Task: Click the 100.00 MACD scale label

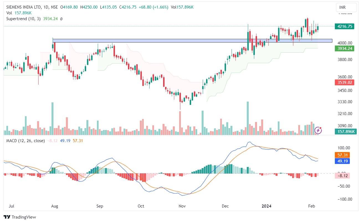Action: click(x=343, y=148)
